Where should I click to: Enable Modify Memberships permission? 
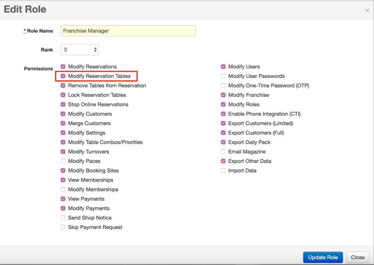point(63,189)
